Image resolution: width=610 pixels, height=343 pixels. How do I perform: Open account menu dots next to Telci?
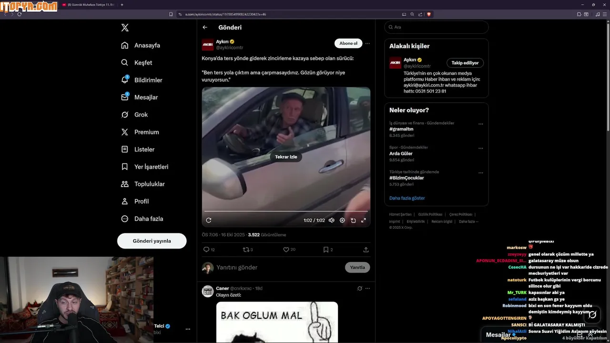(x=188, y=329)
